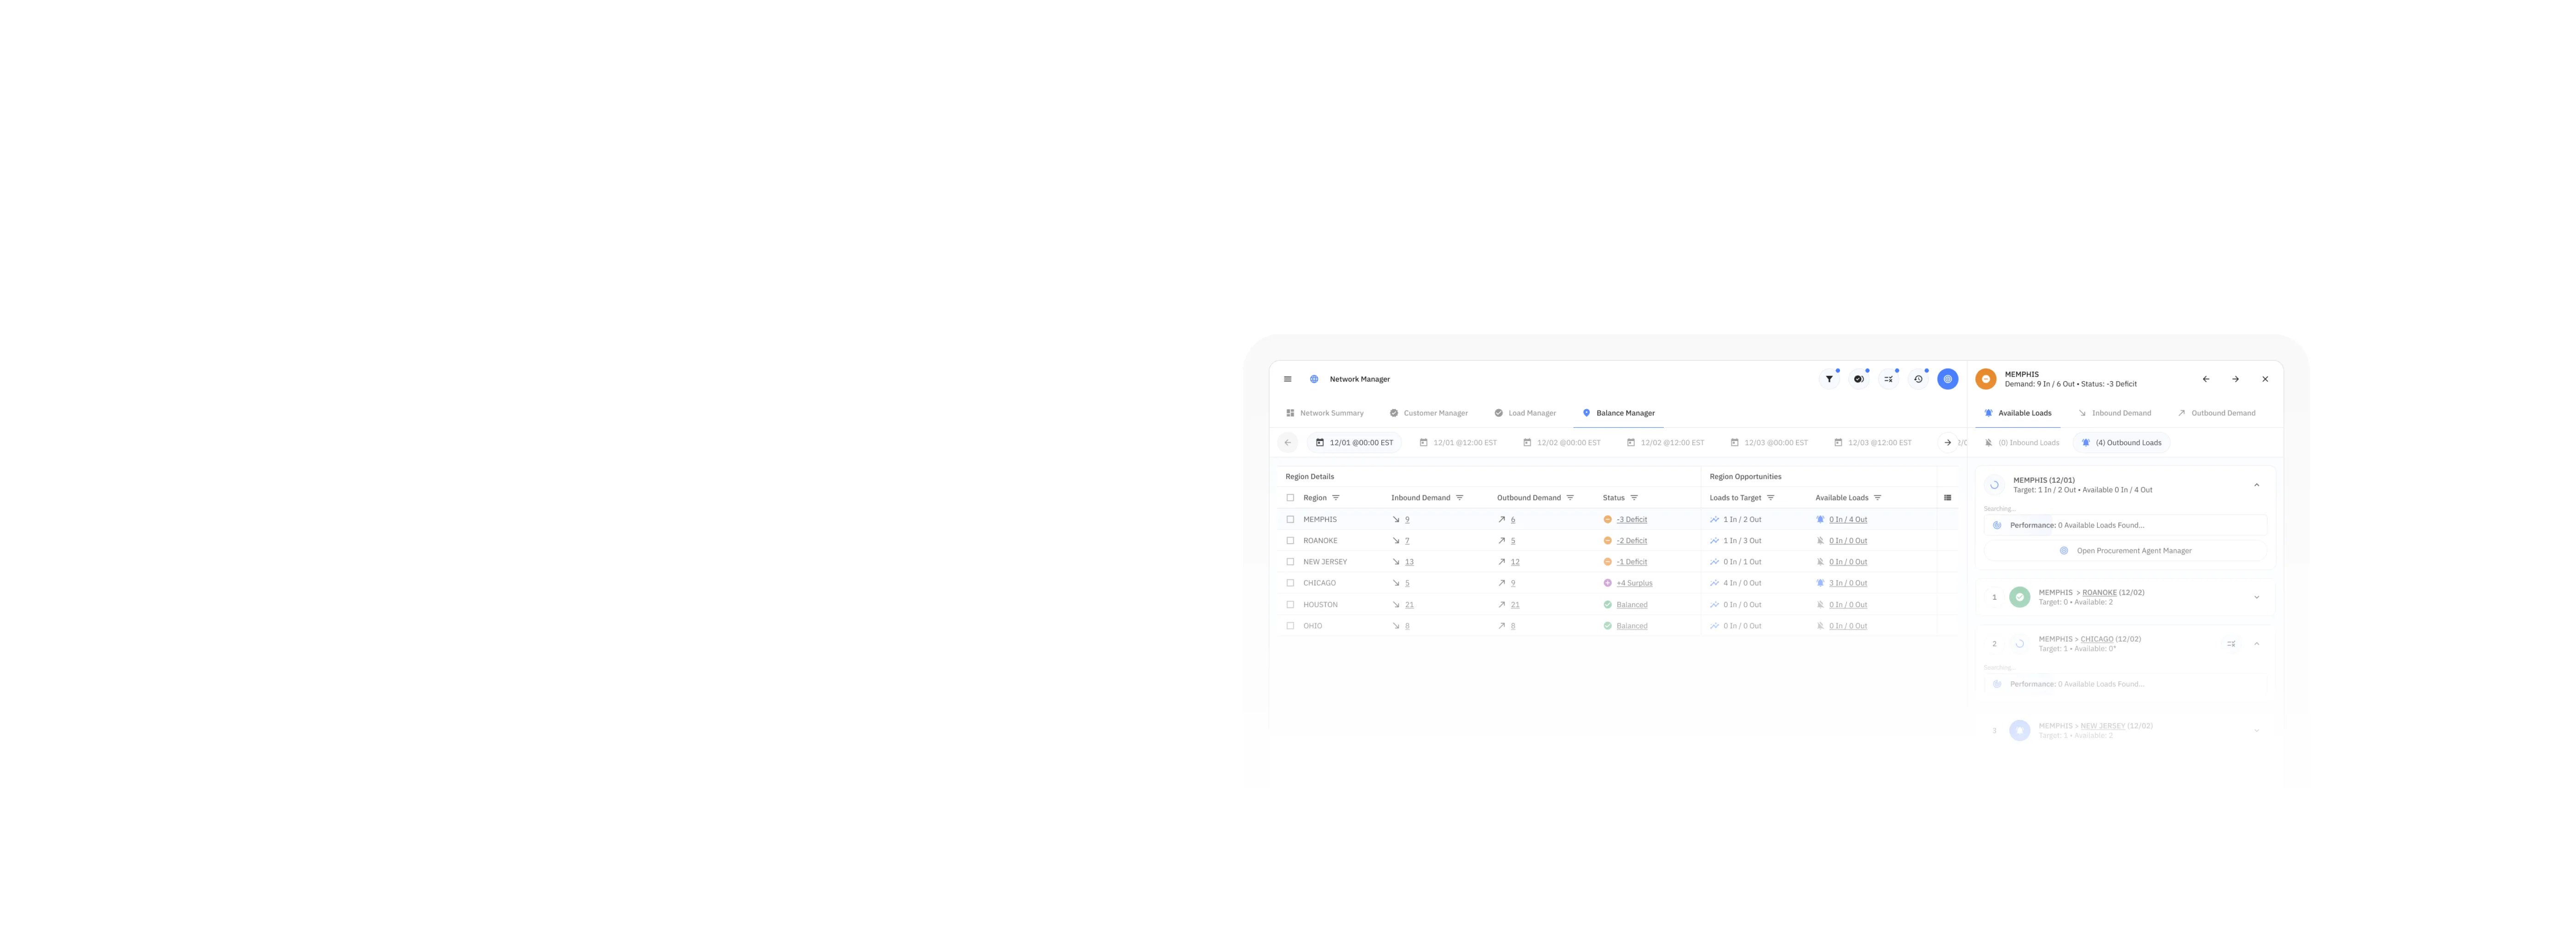This screenshot has height=939, width=2576.
Task: Open the Inbound Demand filter dropdown
Action: tap(1460, 498)
